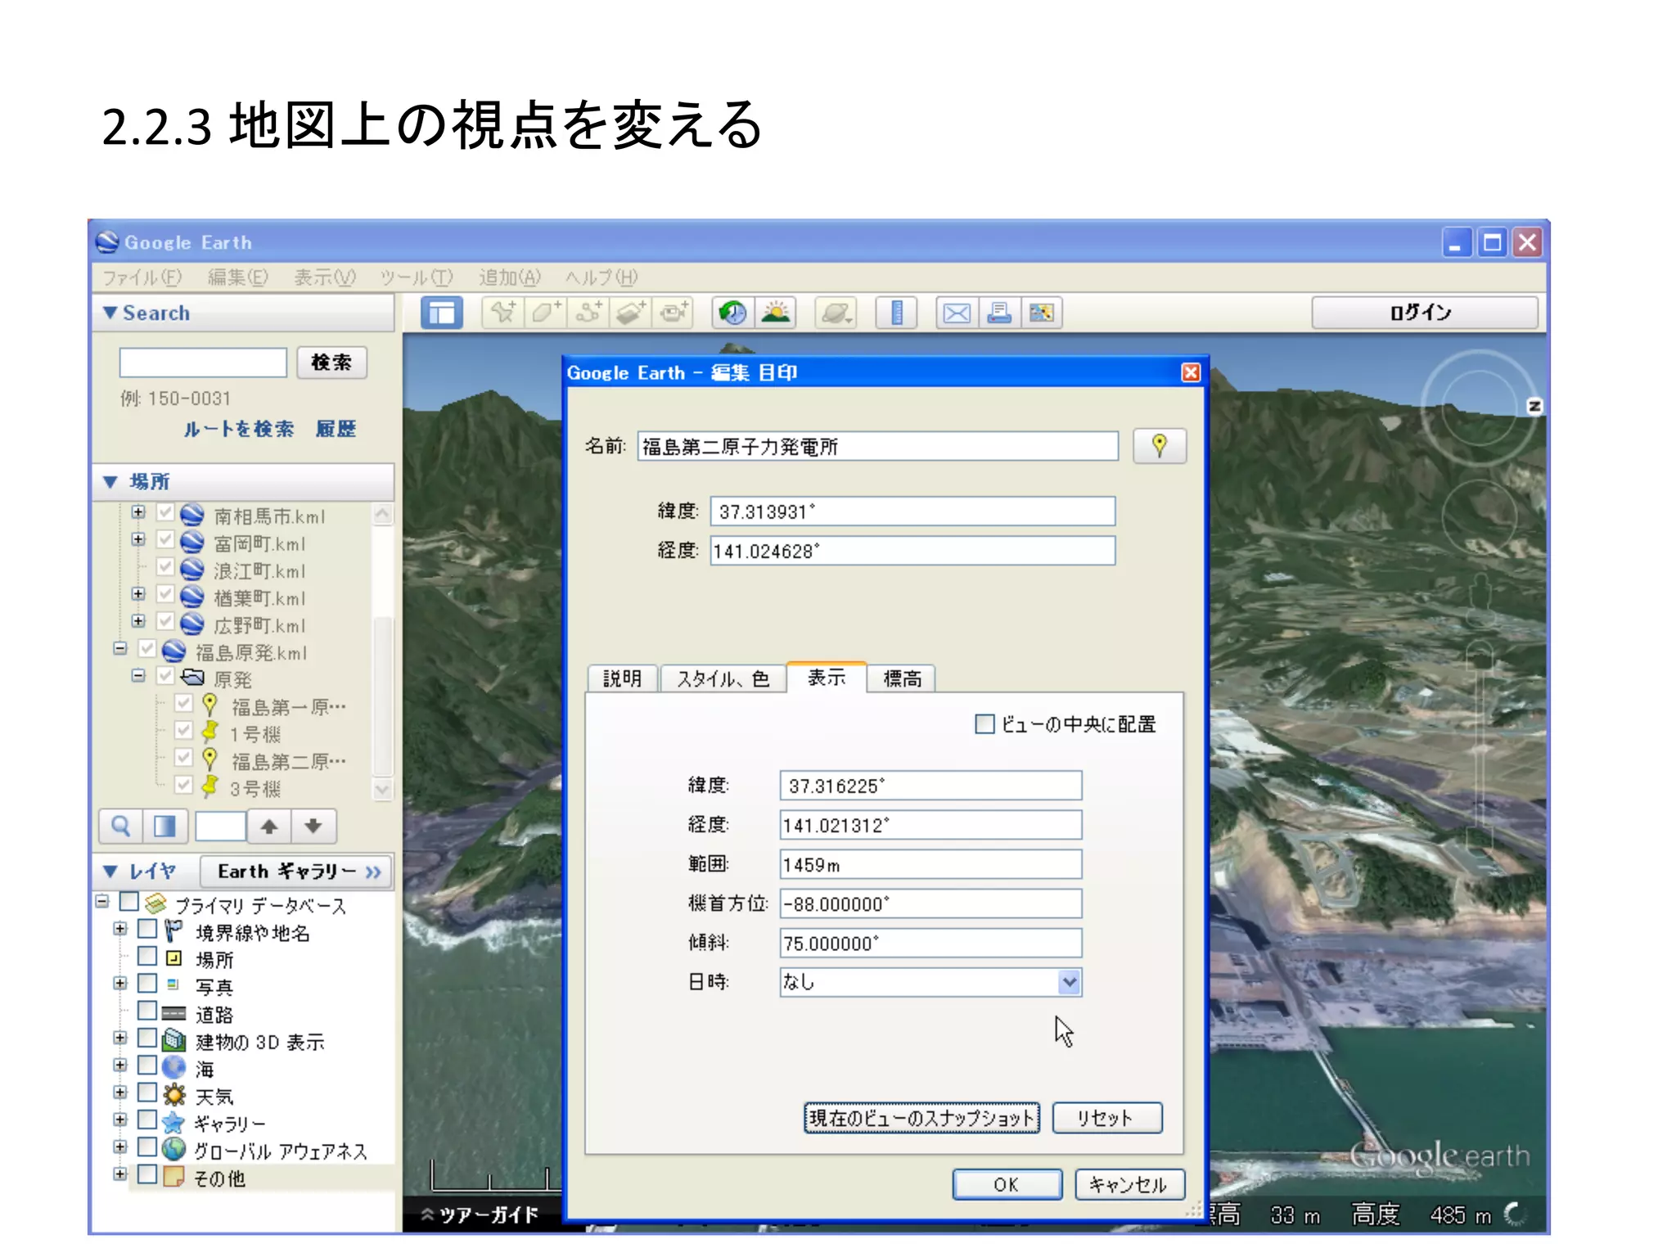Screen dimensions: 1676x1257
Task: Expand the その他 layer node
Action: (x=120, y=1175)
